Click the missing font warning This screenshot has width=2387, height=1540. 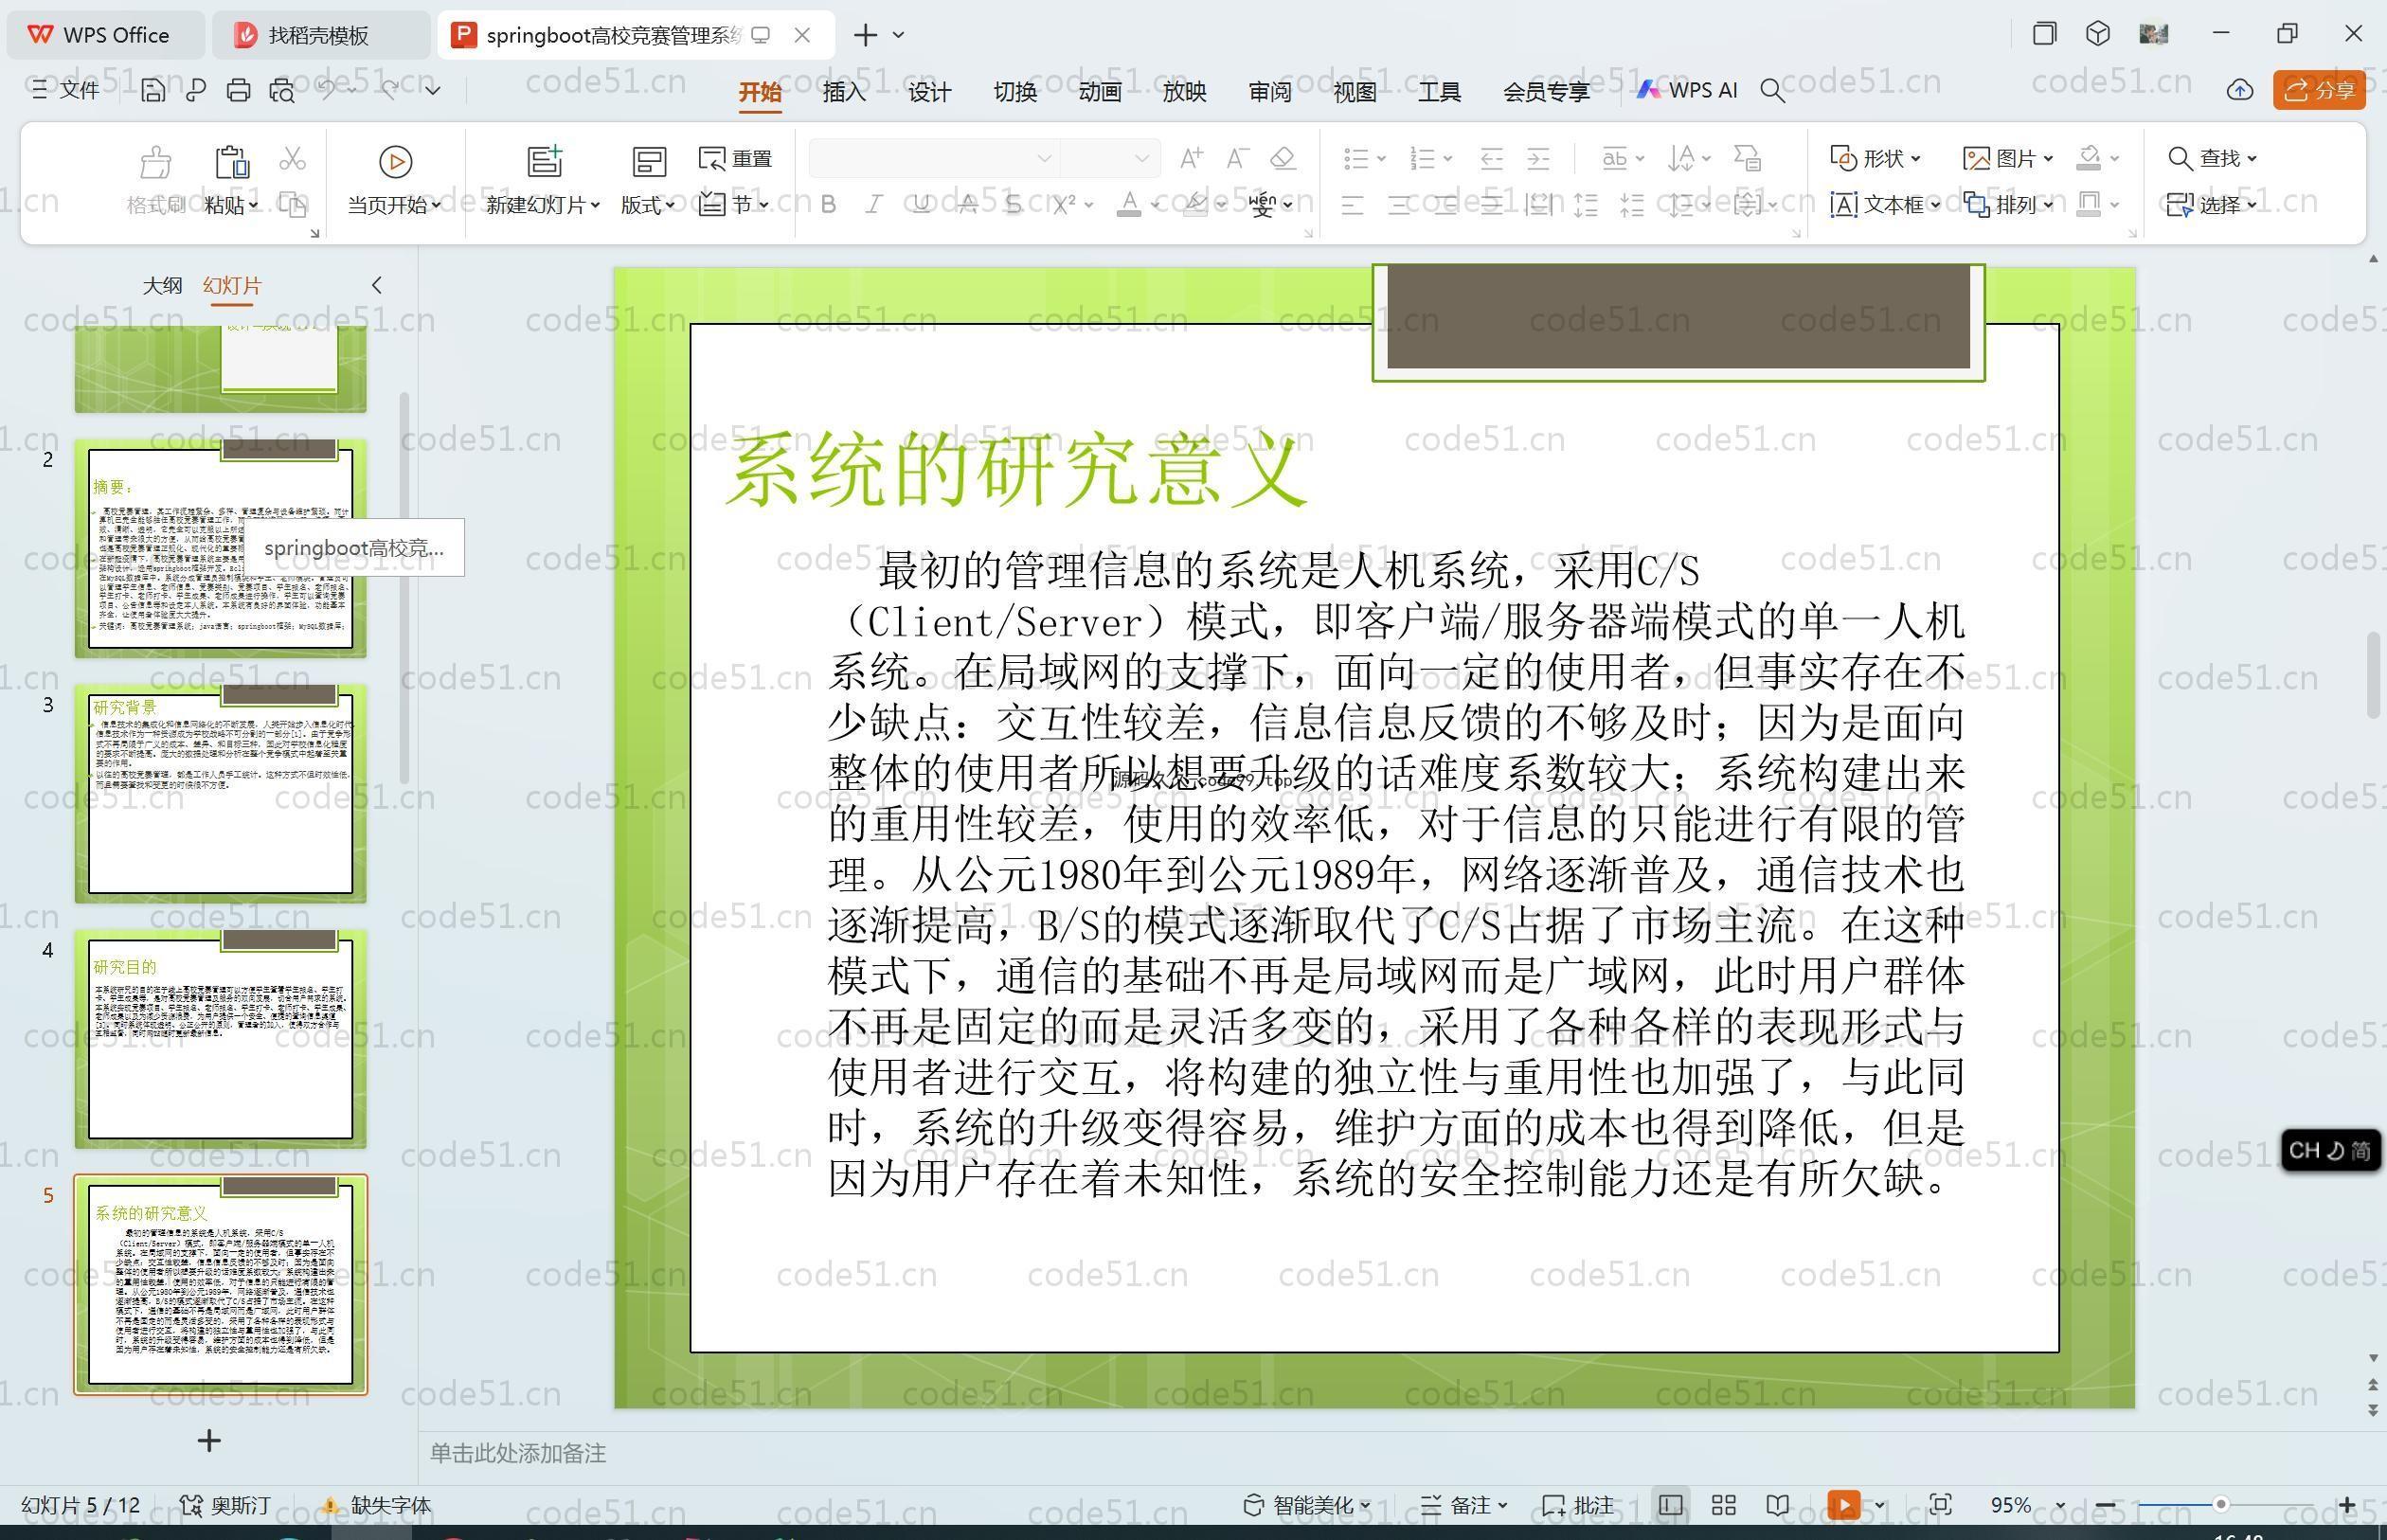(x=376, y=1505)
